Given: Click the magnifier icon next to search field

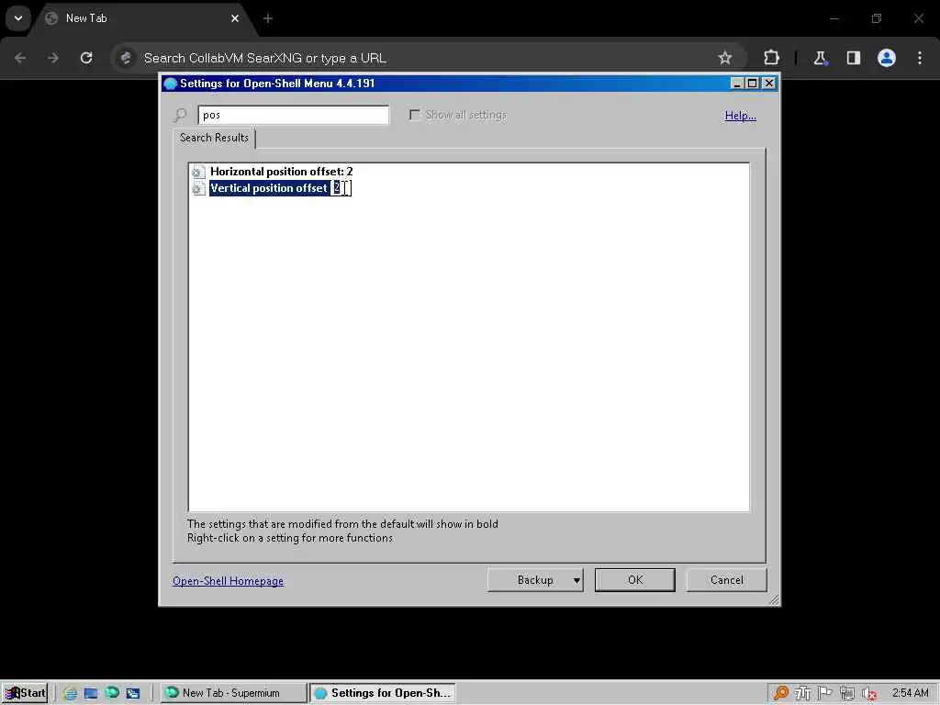Looking at the screenshot, I should 180,115.
